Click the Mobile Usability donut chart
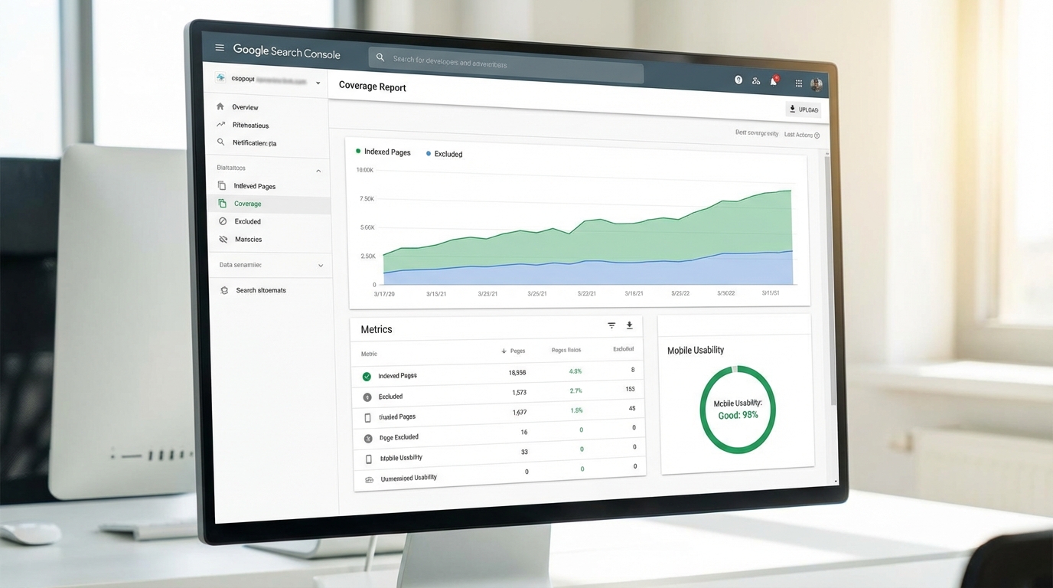1053x588 pixels. pyautogui.click(x=737, y=410)
